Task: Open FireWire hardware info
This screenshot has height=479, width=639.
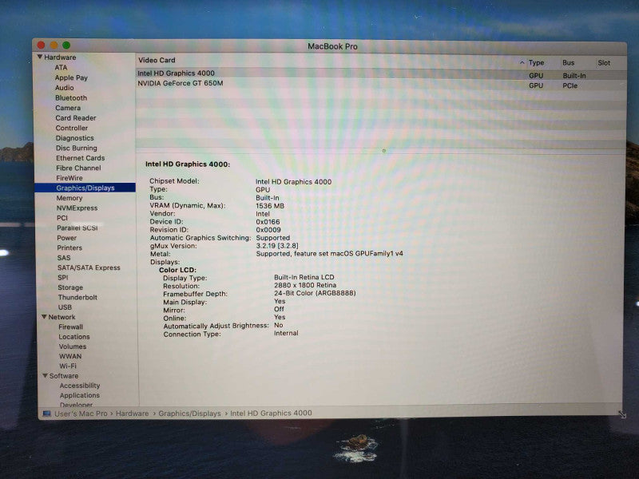Action: click(69, 178)
